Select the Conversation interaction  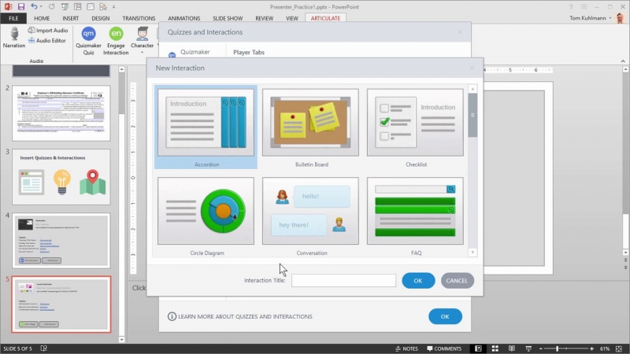(x=310, y=216)
